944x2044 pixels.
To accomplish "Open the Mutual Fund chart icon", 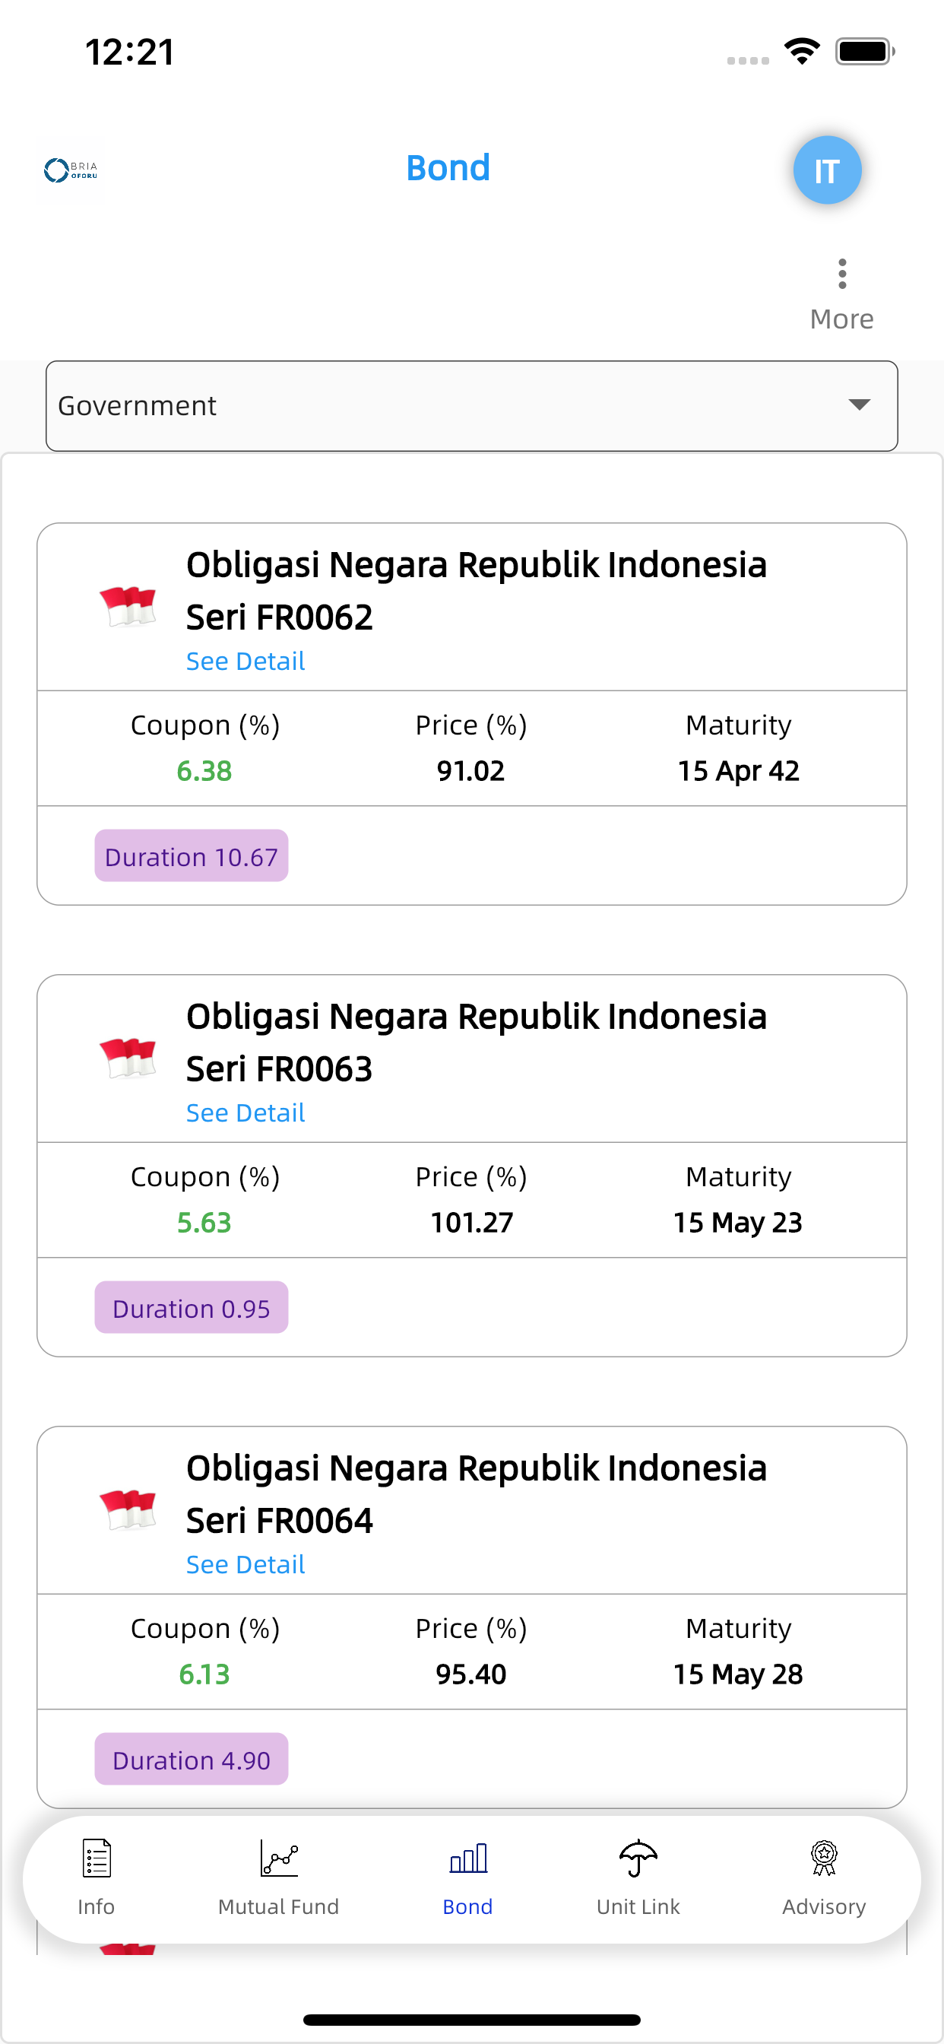I will point(278,1858).
